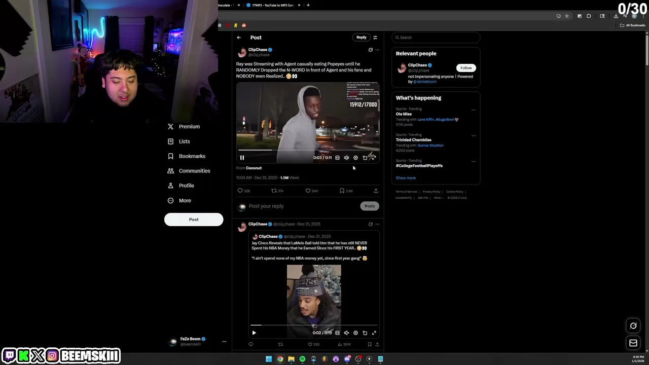Open the Premium item in the sidebar

tap(184, 127)
